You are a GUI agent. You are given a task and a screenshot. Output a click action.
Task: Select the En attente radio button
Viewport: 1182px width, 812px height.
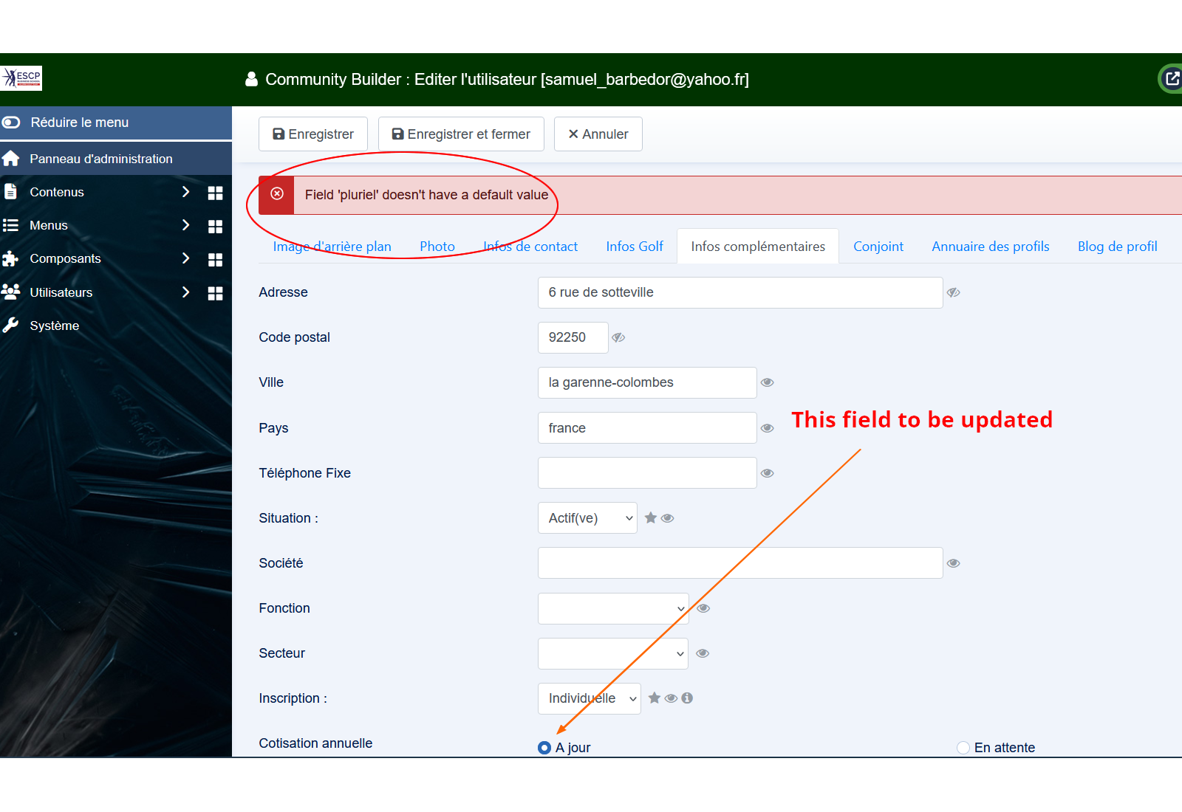pyautogui.click(x=963, y=748)
